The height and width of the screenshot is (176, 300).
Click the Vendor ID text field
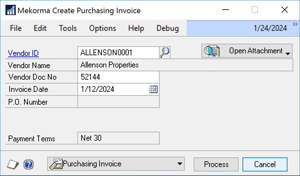pyautogui.click(x=118, y=52)
